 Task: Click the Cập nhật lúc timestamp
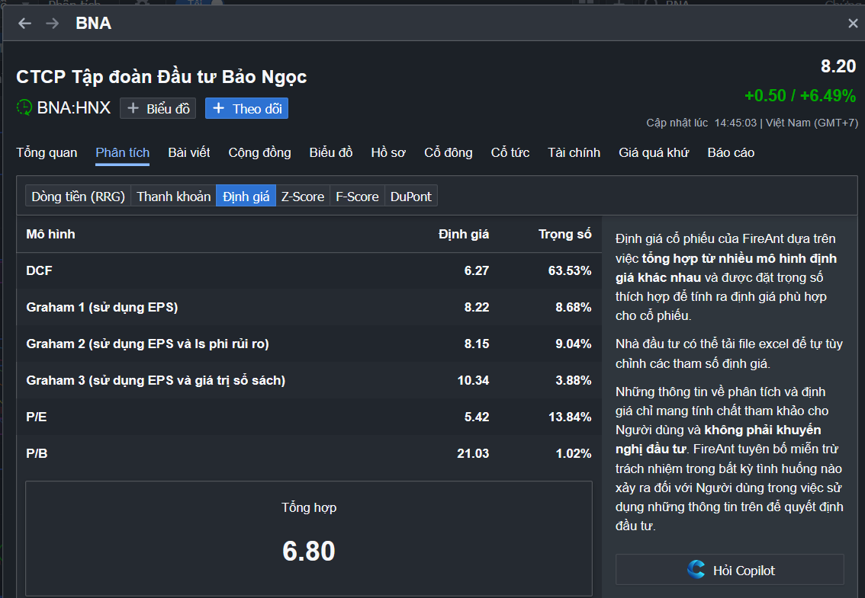tap(752, 123)
